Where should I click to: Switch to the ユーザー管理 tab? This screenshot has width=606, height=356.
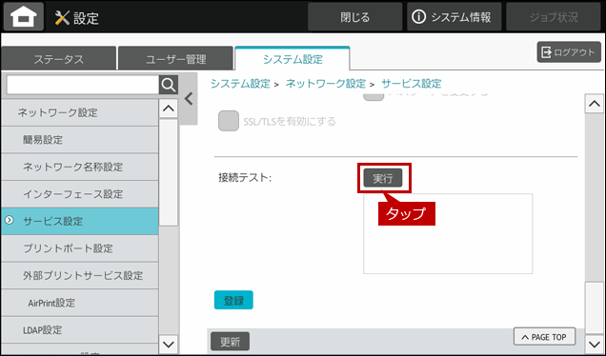176,59
